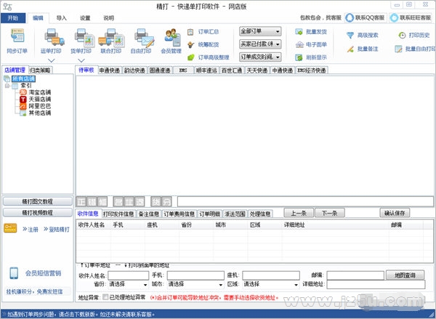
Task: Select the 联合打印 combined print icon
Action: 111,39
